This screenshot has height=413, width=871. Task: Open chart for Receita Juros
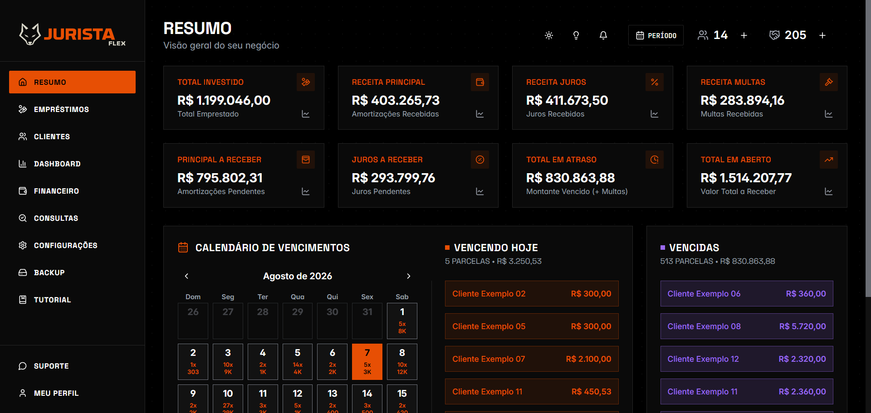tap(655, 114)
